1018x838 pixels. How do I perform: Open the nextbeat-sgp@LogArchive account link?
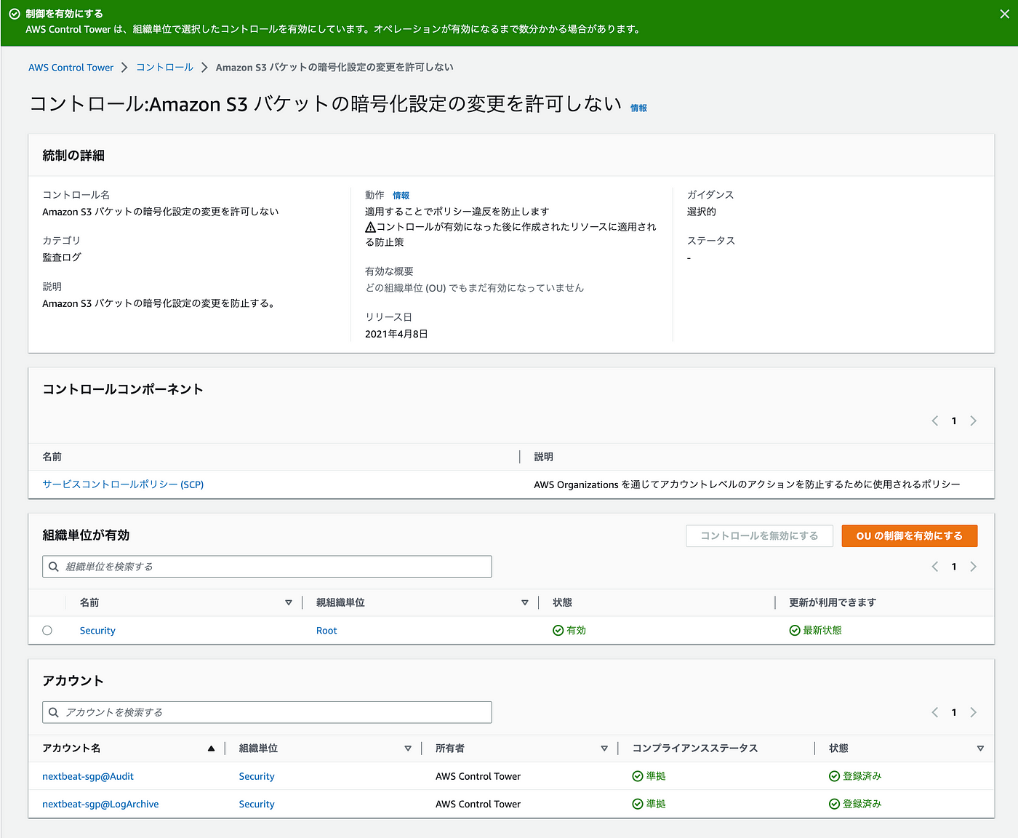[x=100, y=804]
